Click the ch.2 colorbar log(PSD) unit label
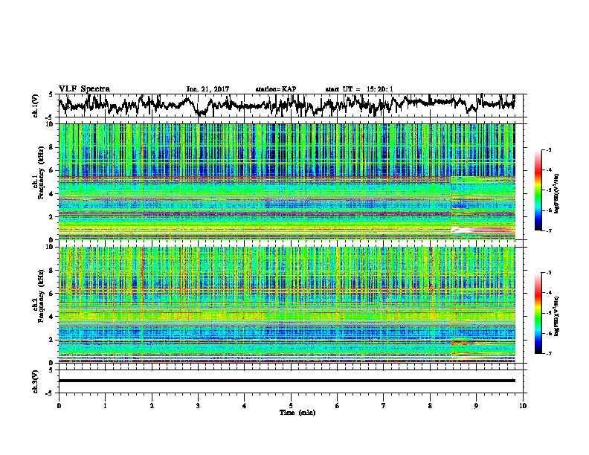 [557, 316]
